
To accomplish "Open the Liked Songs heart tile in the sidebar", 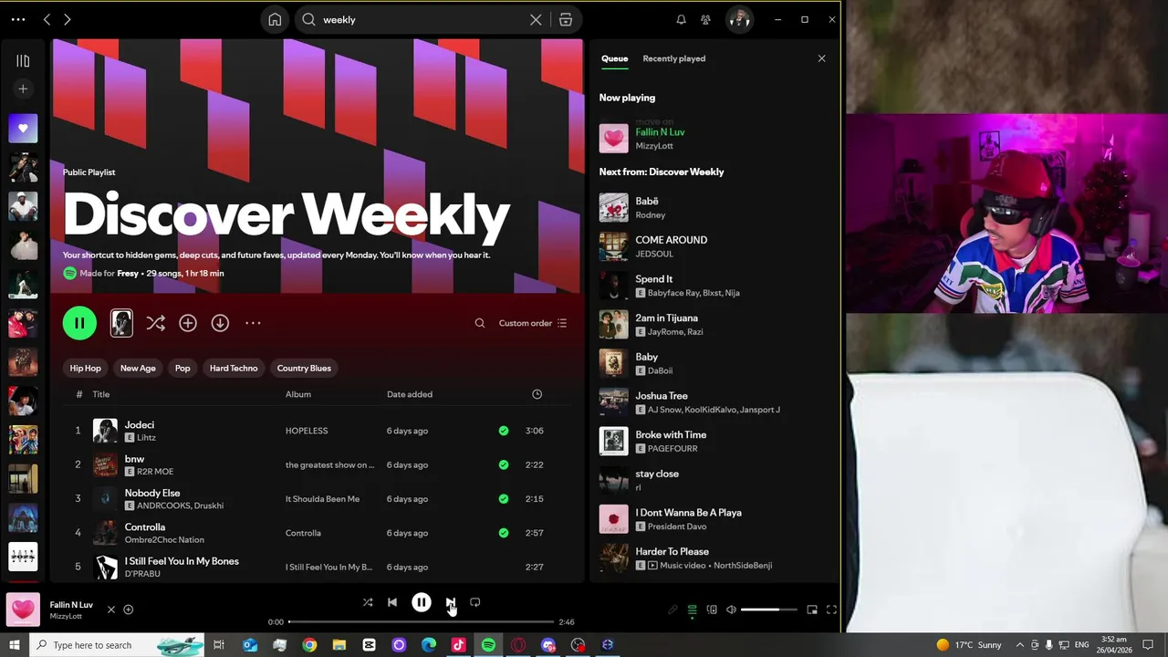I will pyautogui.click(x=23, y=129).
